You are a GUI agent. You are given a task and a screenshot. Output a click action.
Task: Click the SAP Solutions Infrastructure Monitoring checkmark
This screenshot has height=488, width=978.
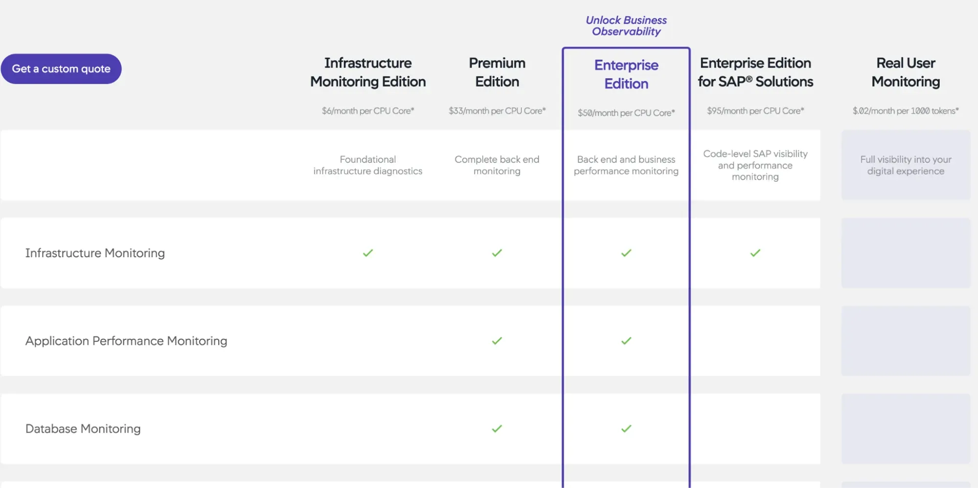tap(755, 253)
